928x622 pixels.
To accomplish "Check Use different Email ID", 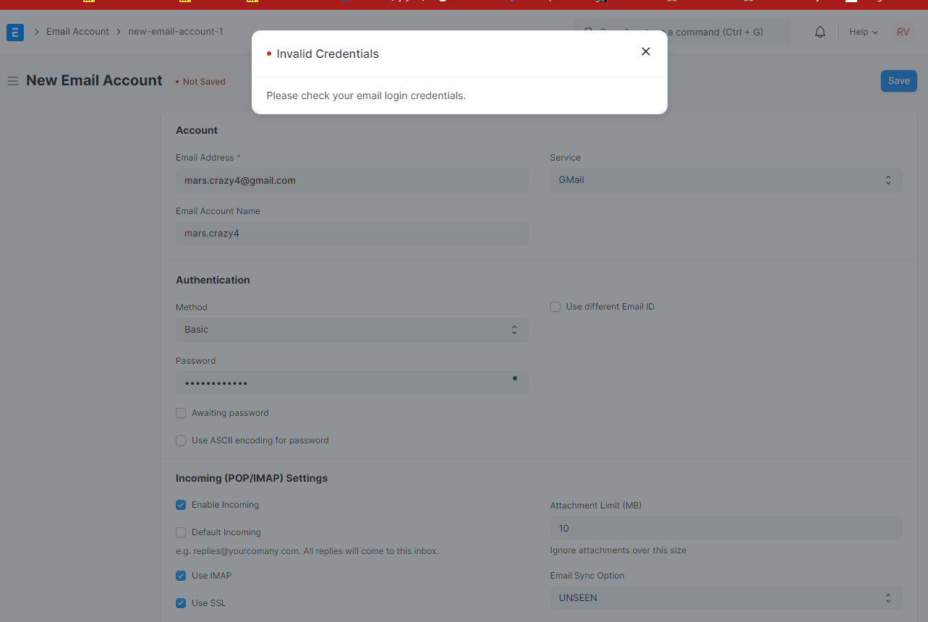I will [555, 307].
